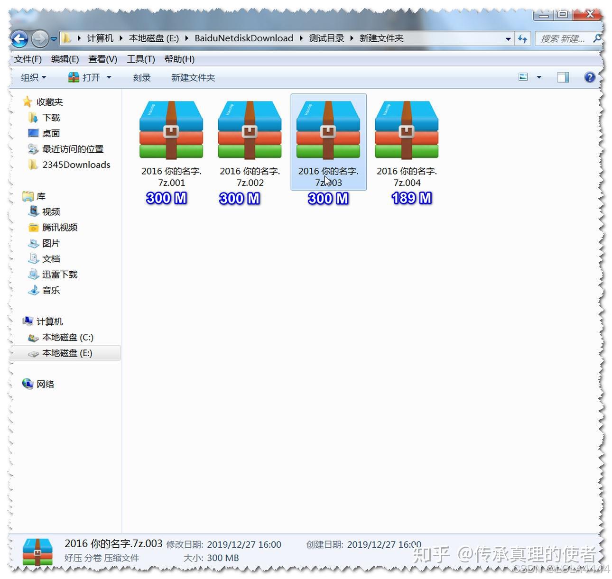Click the Forward navigation arrow
The height and width of the screenshot is (579, 612).
tap(40, 39)
